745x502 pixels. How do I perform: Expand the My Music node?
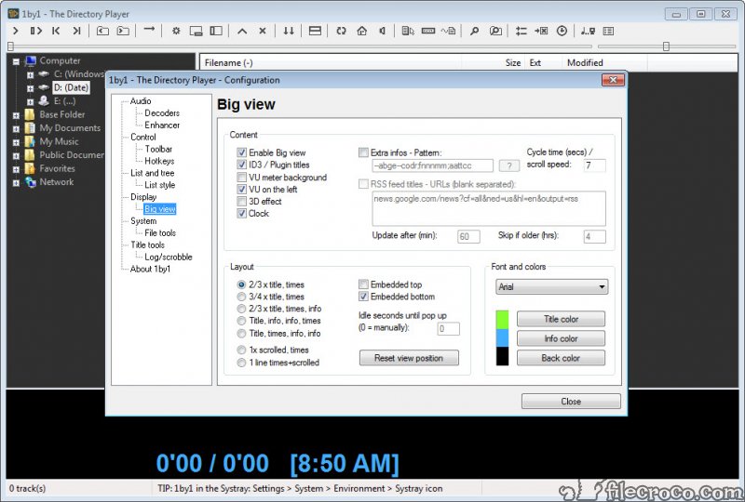(16, 142)
